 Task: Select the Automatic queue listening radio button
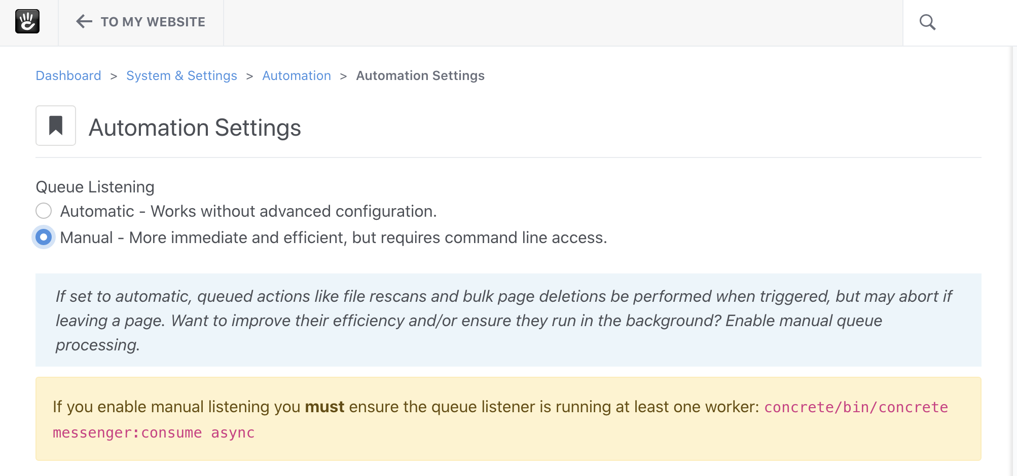click(44, 211)
